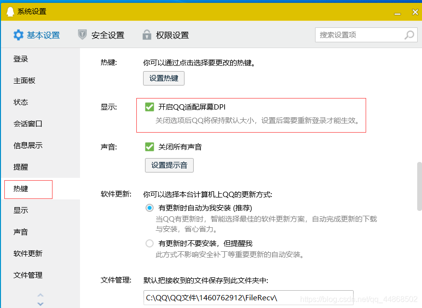422x308 pixels.
Task: Select 有更新时自动为我安装 radio option
Action: pyautogui.click(x=149, y=208)
